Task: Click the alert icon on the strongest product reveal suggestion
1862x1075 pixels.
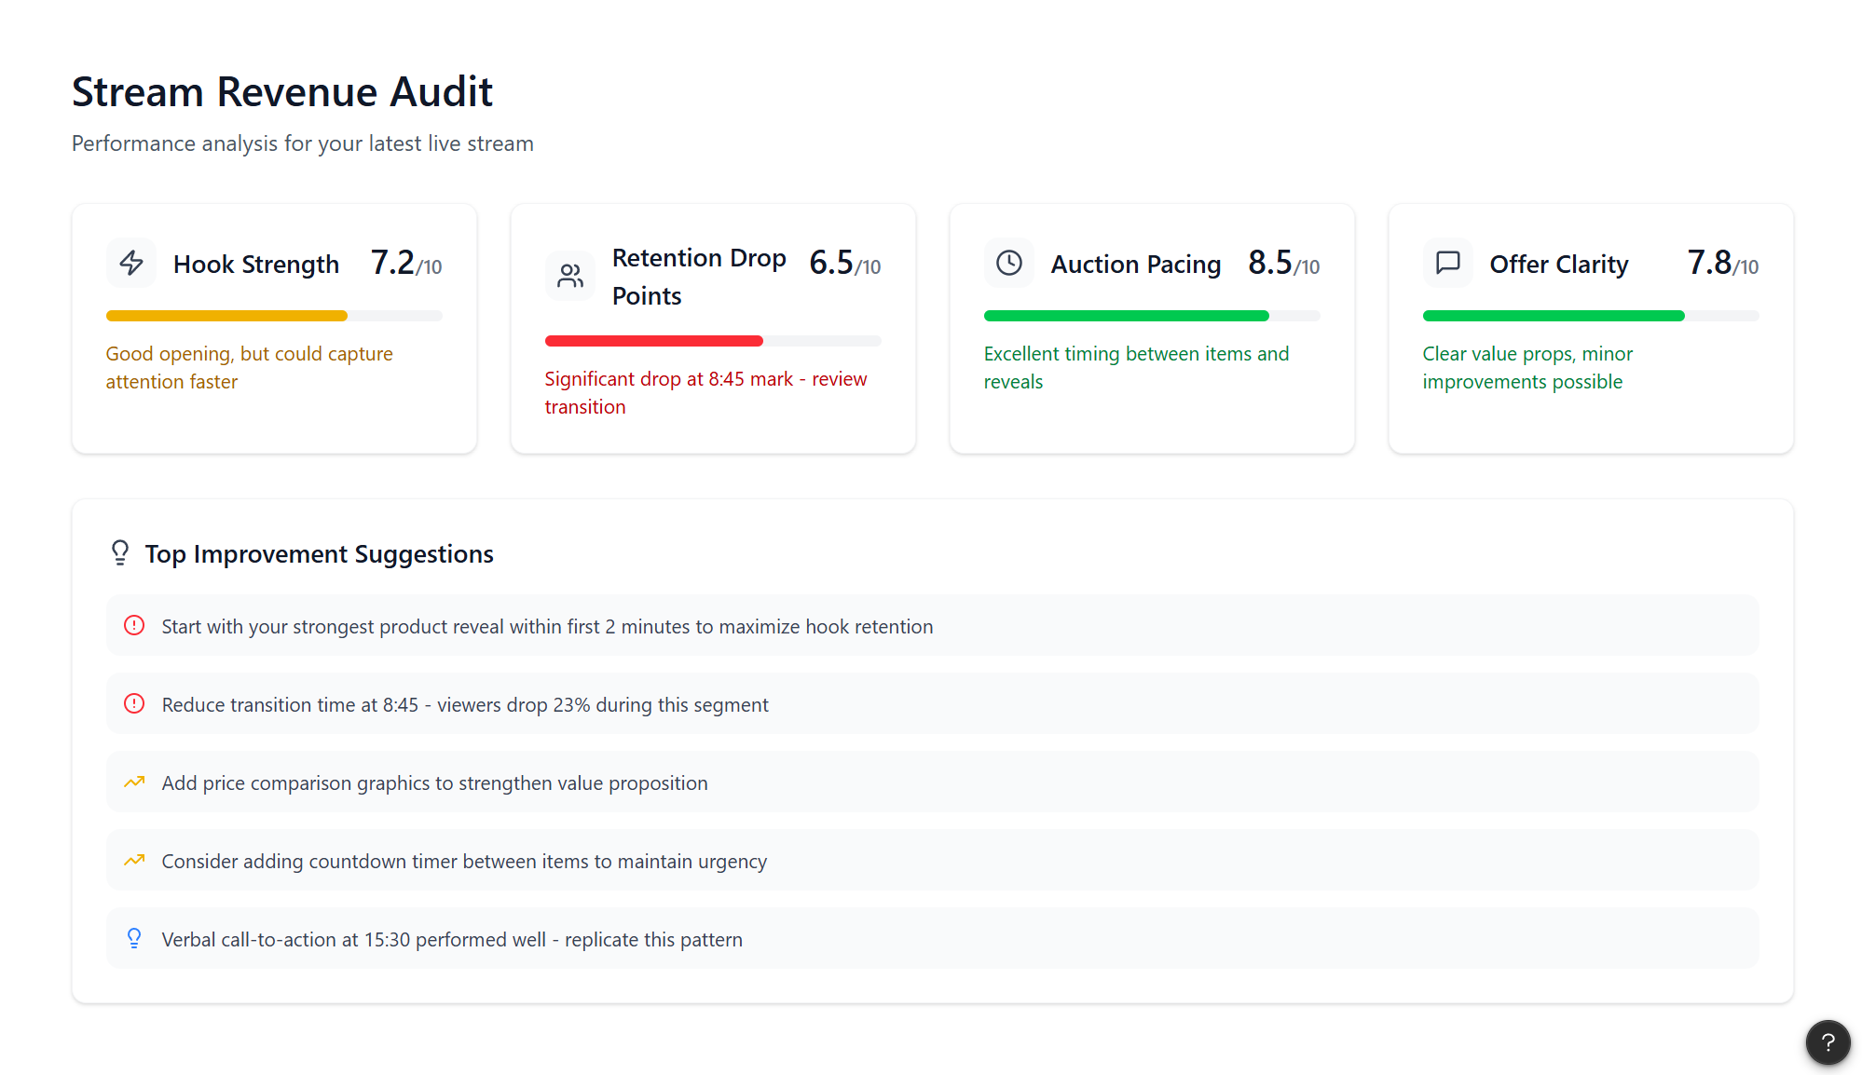Action: pos(135,626)
